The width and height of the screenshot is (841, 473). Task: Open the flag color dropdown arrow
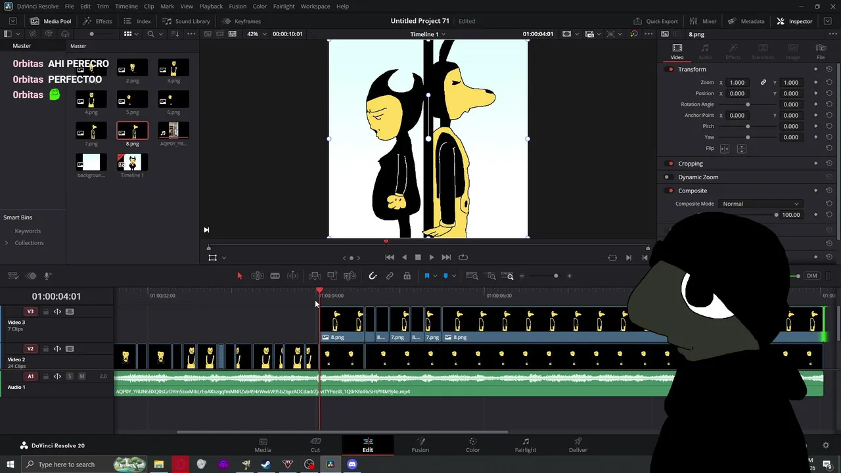(434, 276)
